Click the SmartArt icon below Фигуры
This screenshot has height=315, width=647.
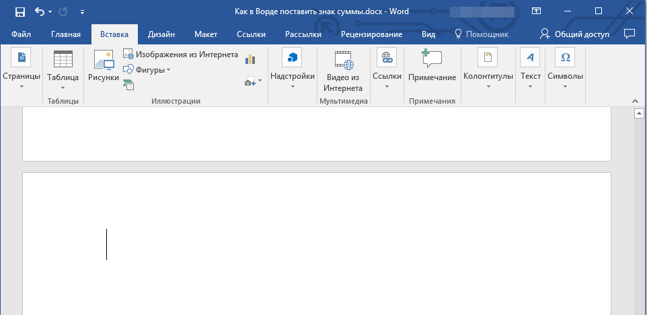coord(128,83)
